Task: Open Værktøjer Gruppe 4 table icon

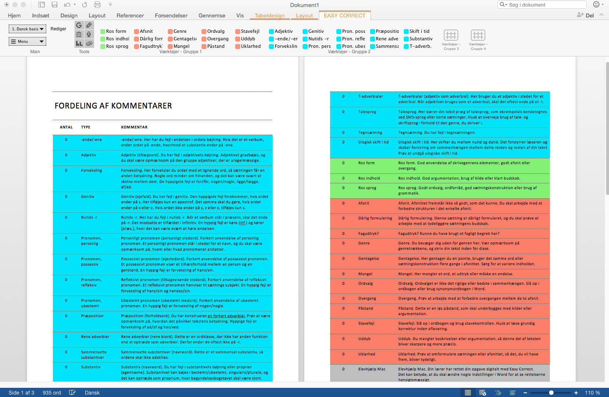Action: click(478, 35)
